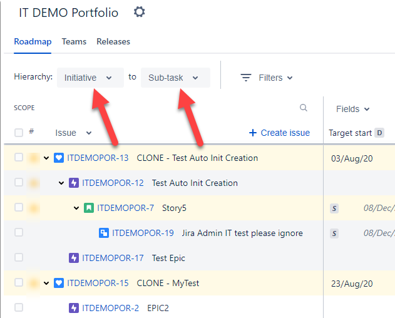Open issue link ITDEMOPOR-19
This screenshot has width=395, height=318.
pos(143,233)
